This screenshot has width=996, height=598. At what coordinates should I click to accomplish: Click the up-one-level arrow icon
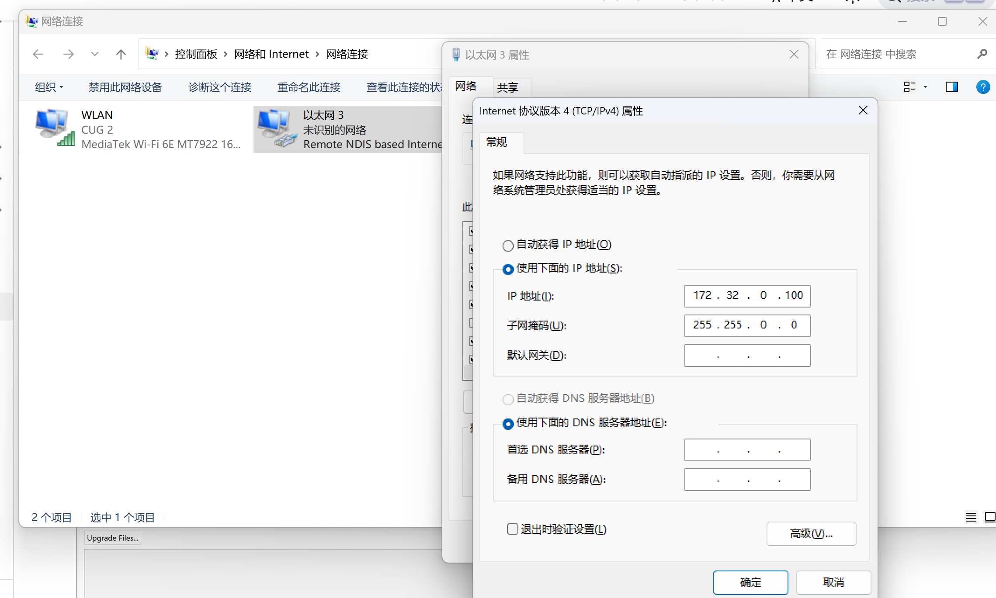121,54
